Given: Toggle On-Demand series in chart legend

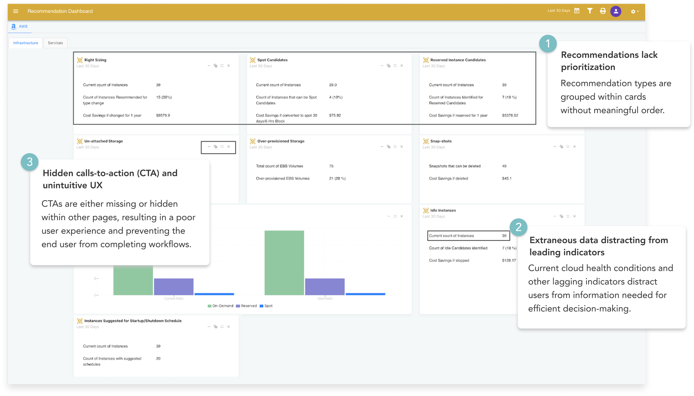Looking at the screenshot, I should (220, 306).
